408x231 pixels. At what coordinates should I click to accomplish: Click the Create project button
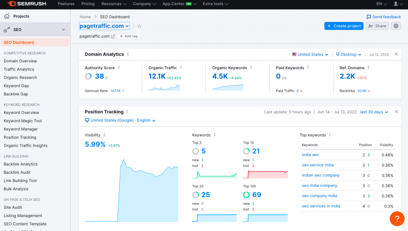343,25
